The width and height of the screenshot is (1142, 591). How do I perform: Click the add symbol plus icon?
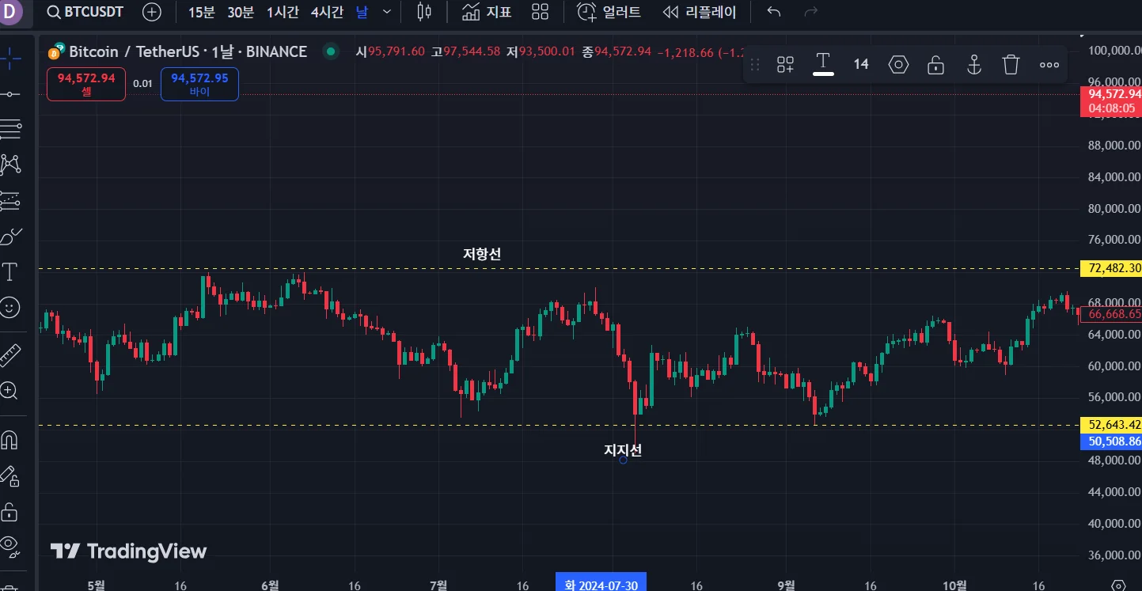(151, 13)
